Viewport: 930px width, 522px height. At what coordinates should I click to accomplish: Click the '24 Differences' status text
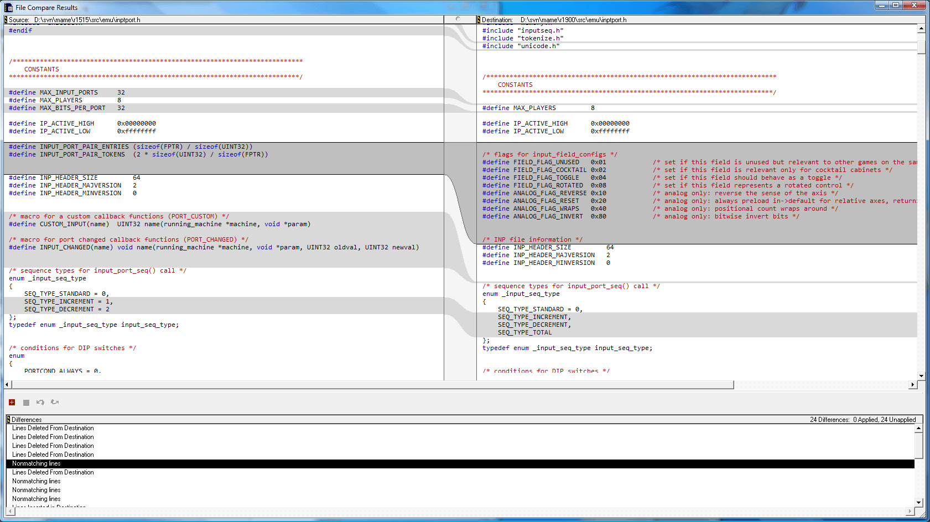[x=829, y=420]
